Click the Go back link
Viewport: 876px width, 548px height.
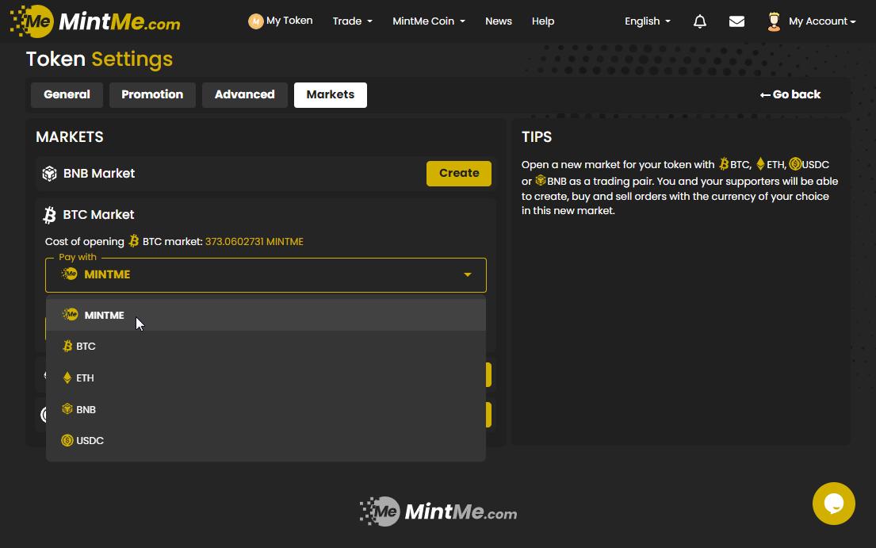click(790, 94)
